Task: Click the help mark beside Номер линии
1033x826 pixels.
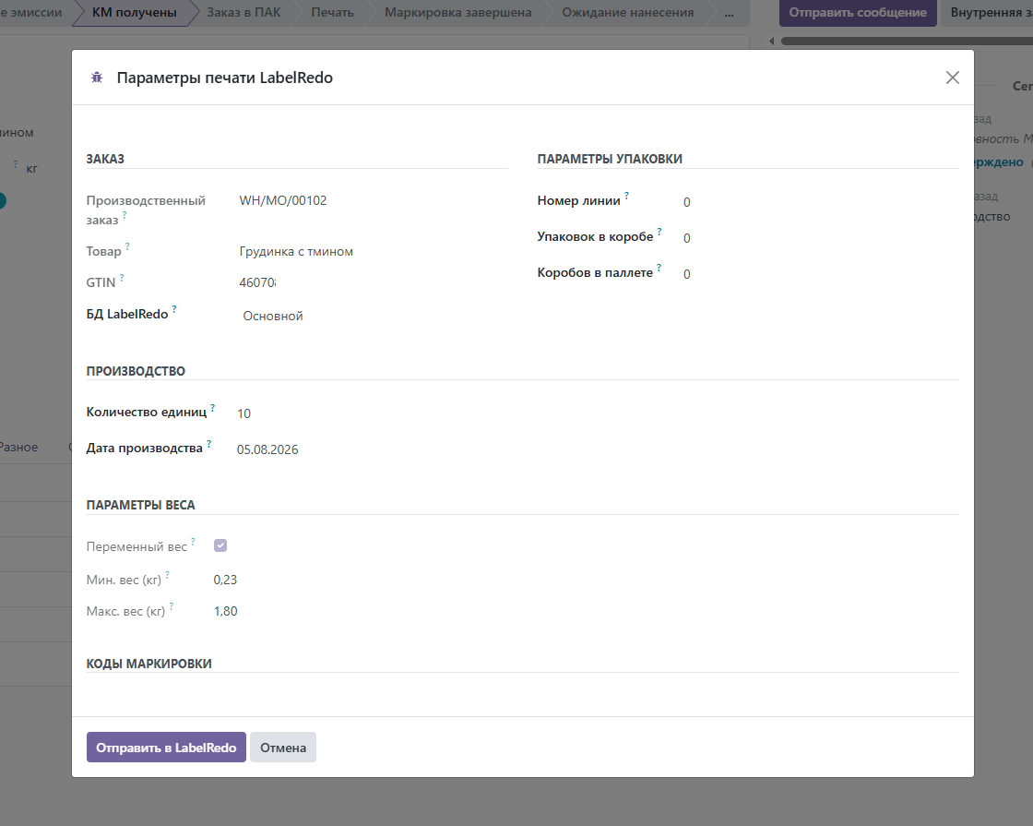Action: tap(626, 195)
